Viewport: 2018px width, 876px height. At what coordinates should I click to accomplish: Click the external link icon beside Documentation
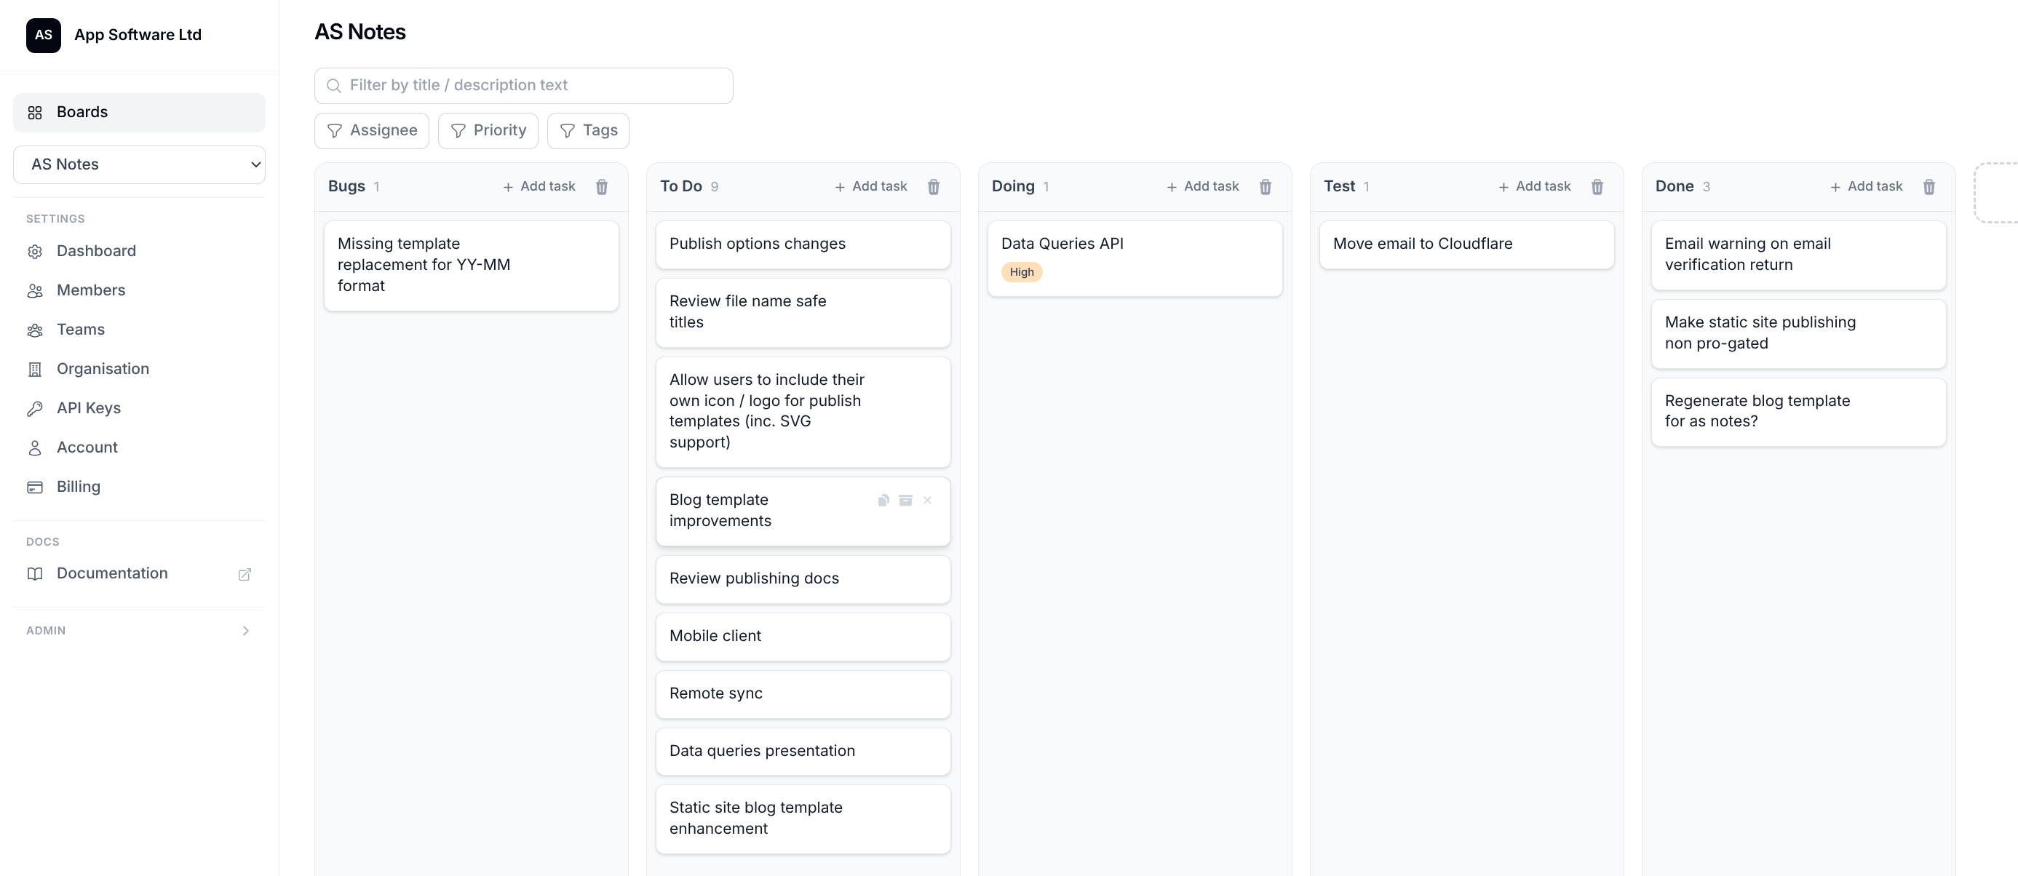pyautogui.click(x=245, y=574)
